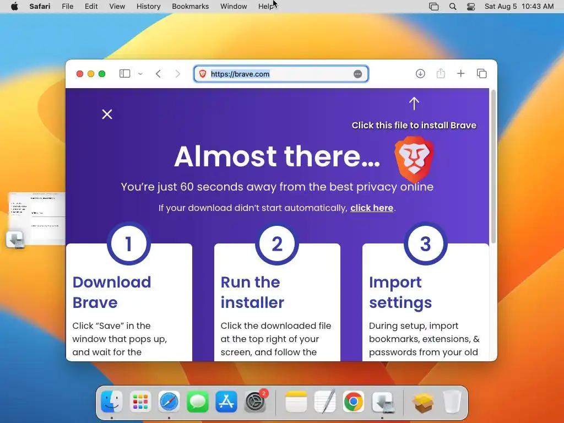Open the Apple menu
Image resolution: width=564 pixels, height=423 pixels.
click(x=14, y=7)
